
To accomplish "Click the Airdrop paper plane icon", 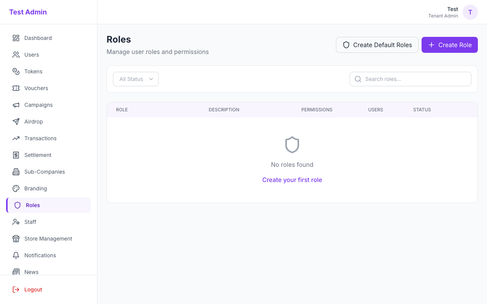I will click(x=16, y=122).
